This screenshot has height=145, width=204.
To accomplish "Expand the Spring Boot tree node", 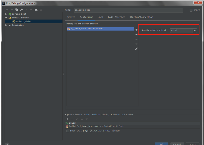I will click(6, 14).
